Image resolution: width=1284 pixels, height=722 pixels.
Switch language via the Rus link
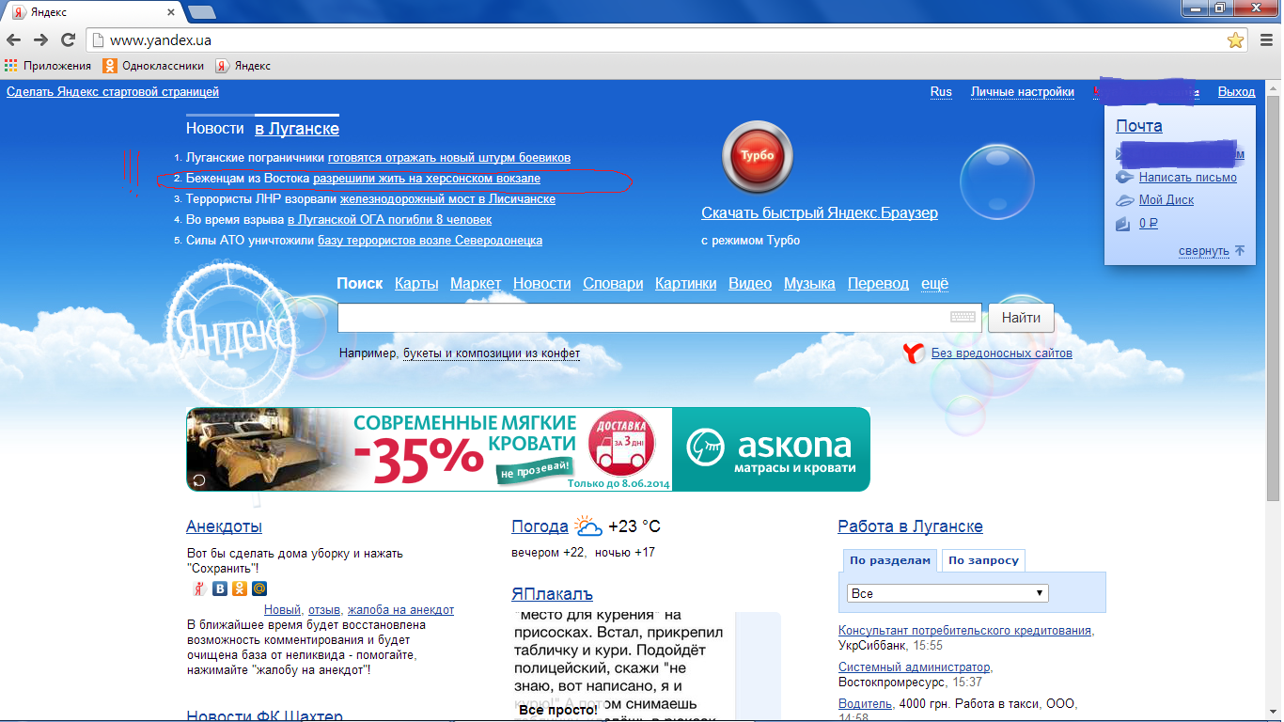[x=941, y=92]
